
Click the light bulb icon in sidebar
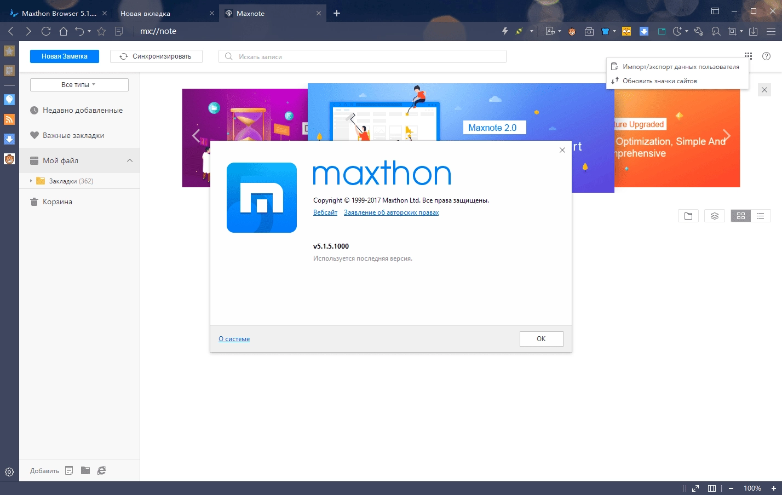tap(9, 100)
